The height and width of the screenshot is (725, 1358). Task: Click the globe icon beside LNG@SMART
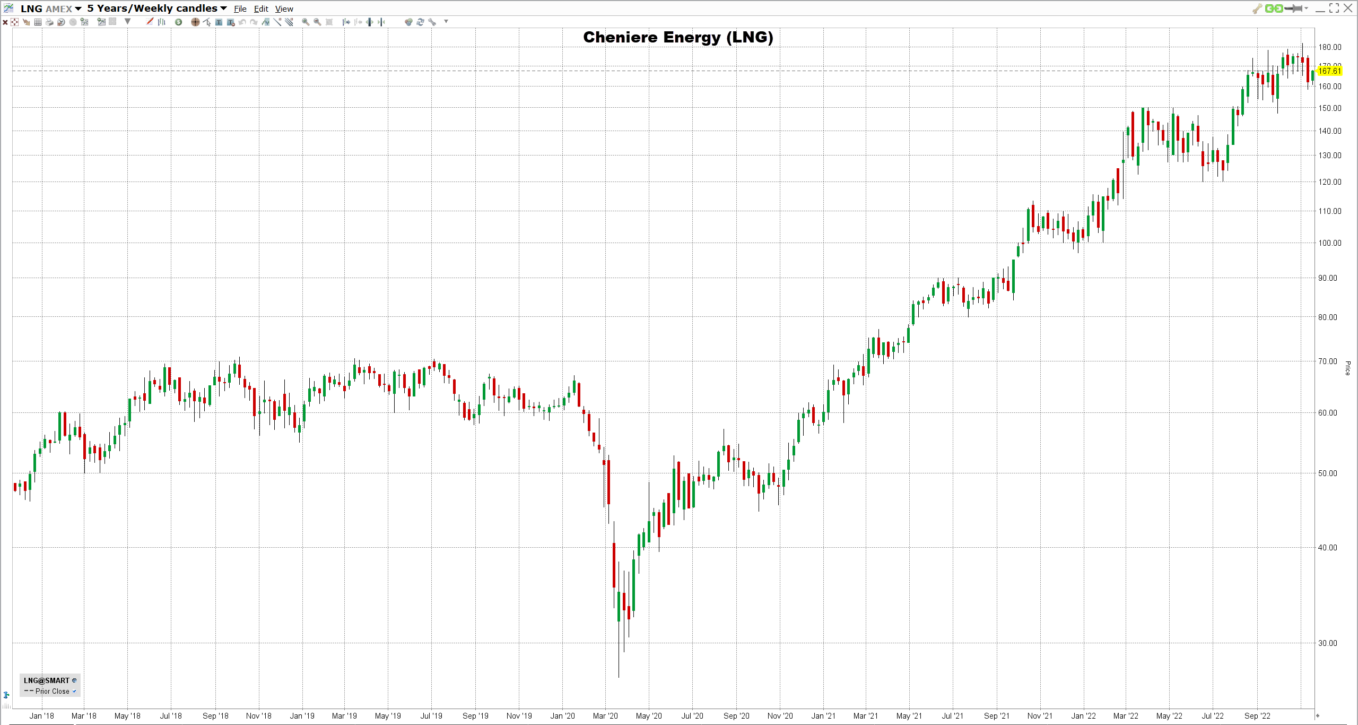[74, 680]
